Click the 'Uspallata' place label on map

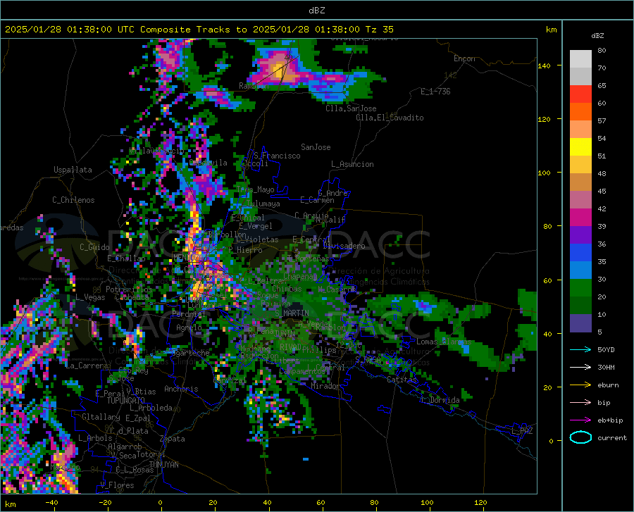coord(73,170)
